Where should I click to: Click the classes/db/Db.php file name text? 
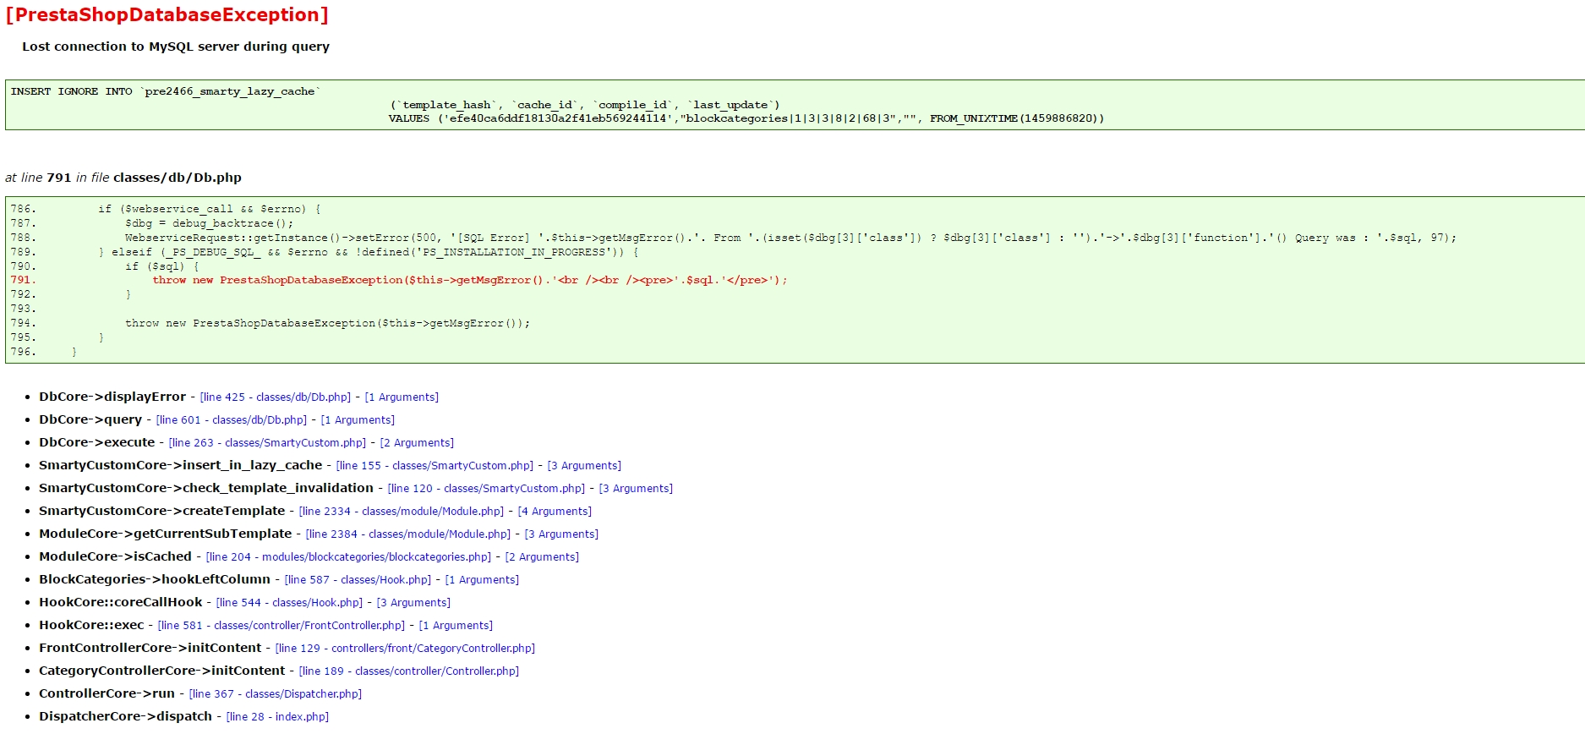coord(178,178)
